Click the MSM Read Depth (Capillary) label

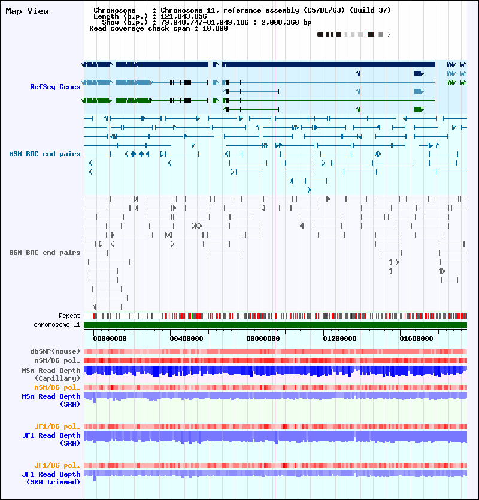51,374
